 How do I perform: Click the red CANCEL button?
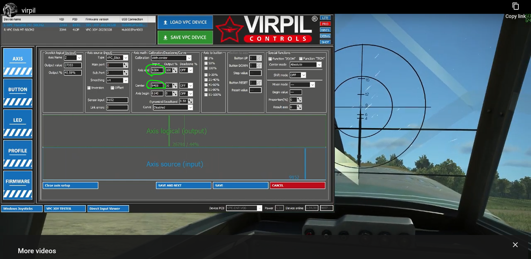click(297, 186)
